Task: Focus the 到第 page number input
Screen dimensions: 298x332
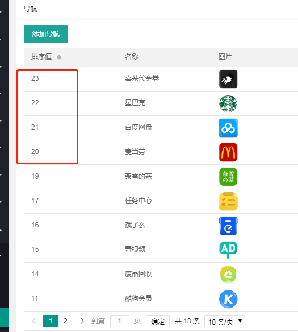Action: coord(120,321)
